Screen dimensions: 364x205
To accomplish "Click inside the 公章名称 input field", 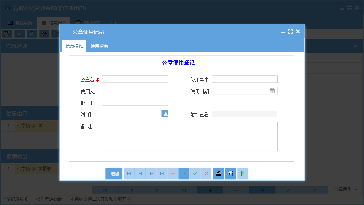I will point(135,79).
